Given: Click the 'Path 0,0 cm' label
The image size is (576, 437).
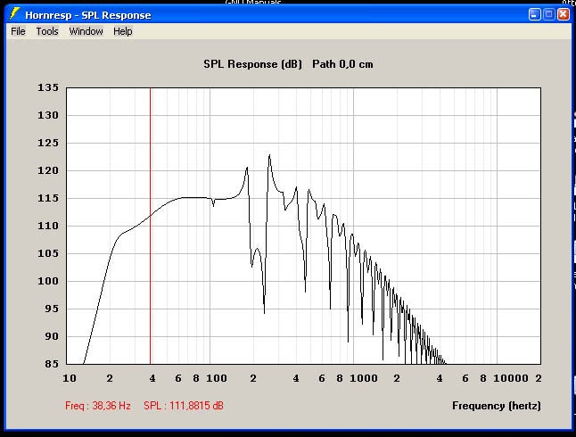Looking at the screenshot, I should point(342,64).
